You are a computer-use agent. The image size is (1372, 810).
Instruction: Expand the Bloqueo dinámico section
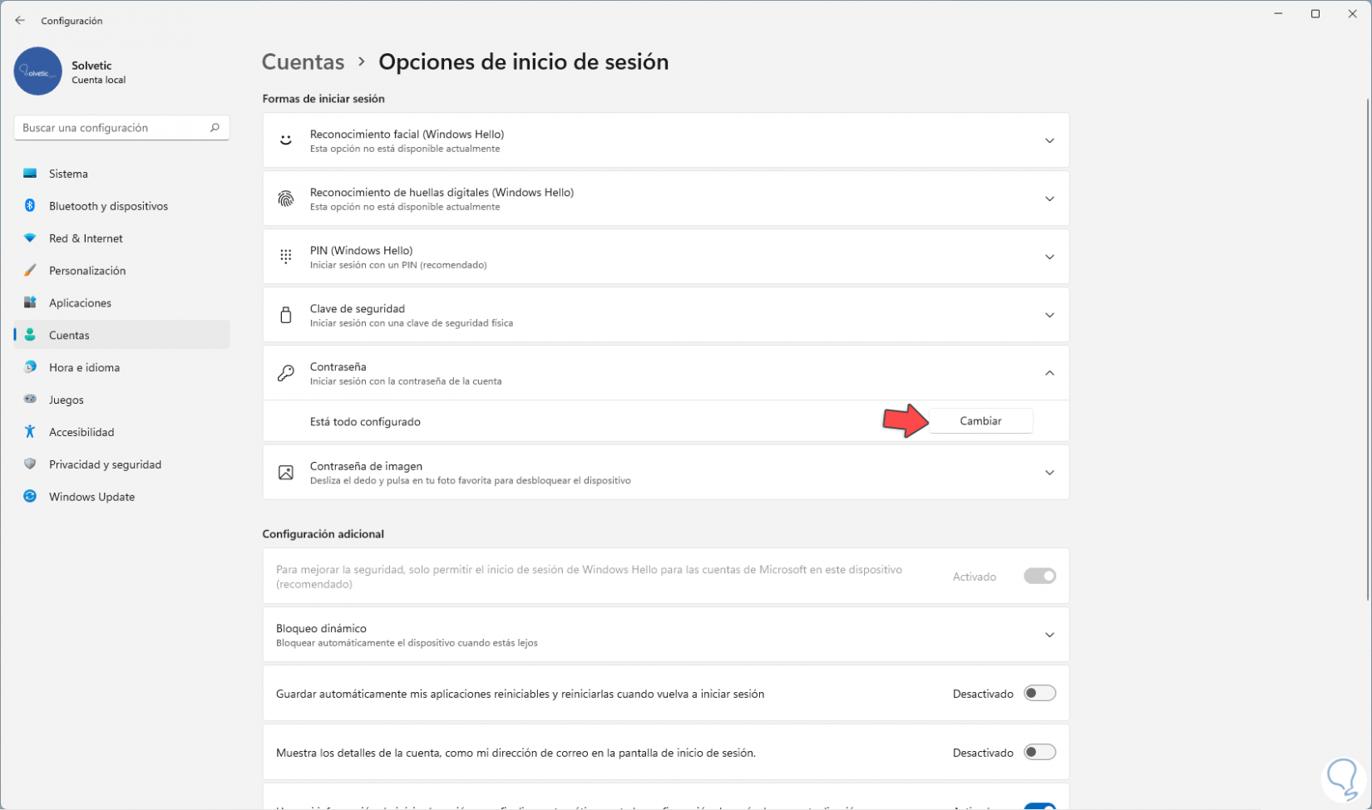(x=1049, y=635)
